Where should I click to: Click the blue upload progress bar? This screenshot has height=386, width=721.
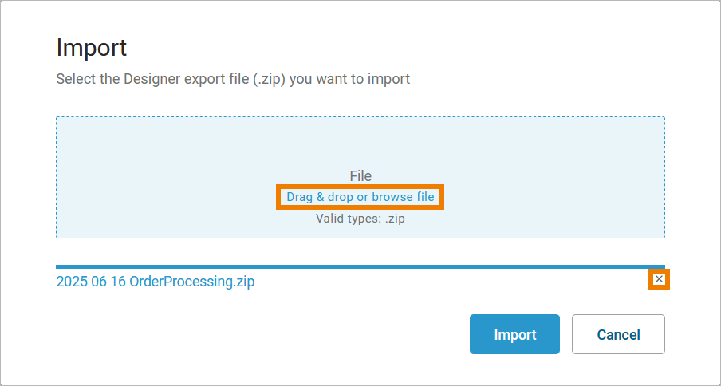tap(360, 266)
